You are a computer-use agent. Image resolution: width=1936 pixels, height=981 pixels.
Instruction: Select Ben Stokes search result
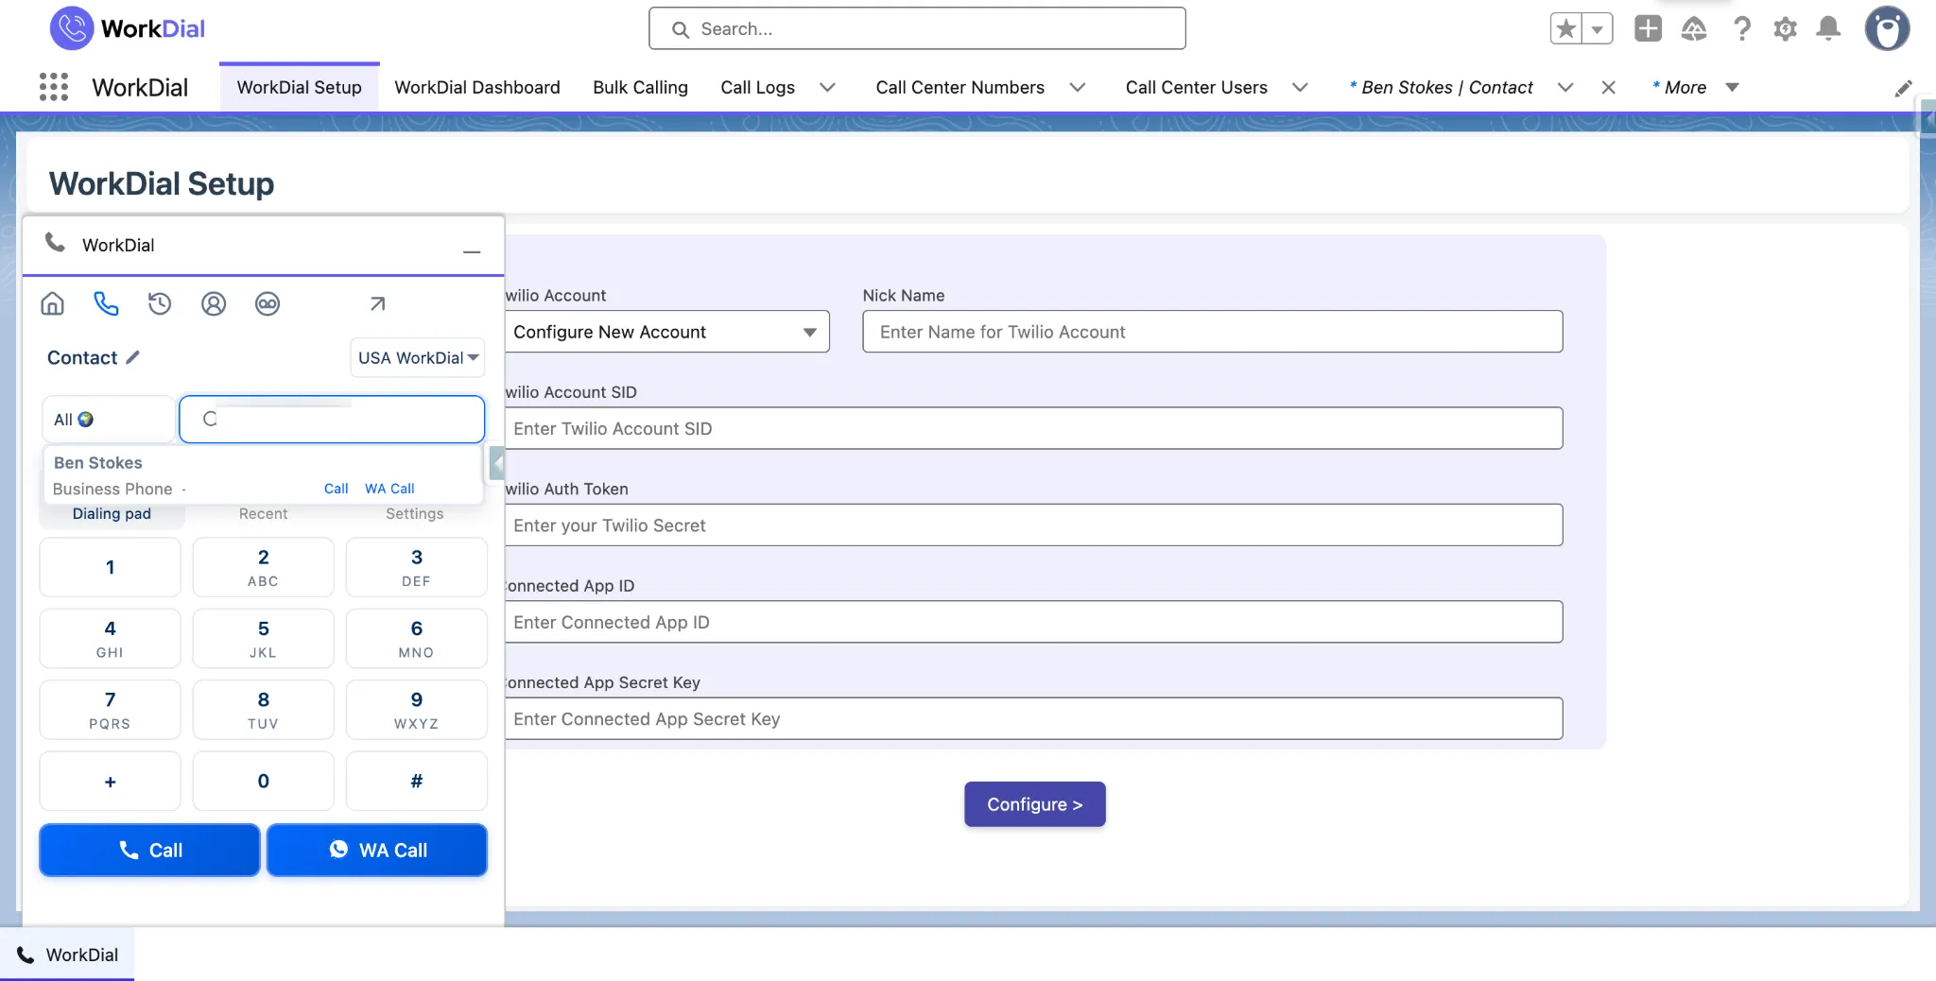click(263, 475)
